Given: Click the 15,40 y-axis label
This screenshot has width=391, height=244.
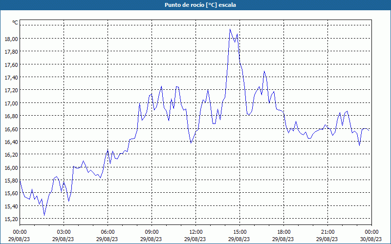Looking at the screenshot, I should [11, 206].
